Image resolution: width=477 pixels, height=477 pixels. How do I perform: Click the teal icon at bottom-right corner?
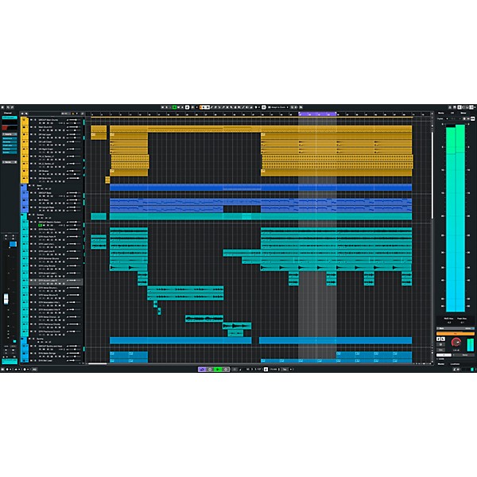472,370
